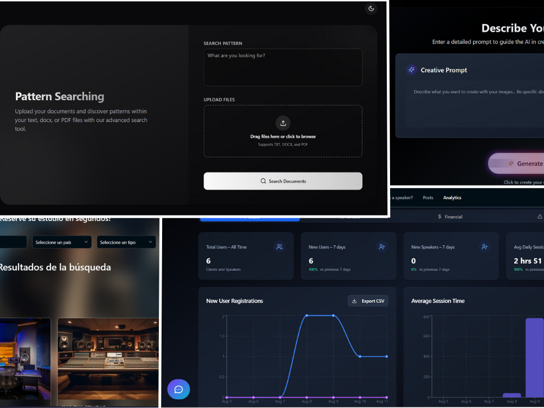Click 'Supports TXT, DOCX, and PDF' text
The width and height of the screenshot is (544, 408).
[283, 145]
